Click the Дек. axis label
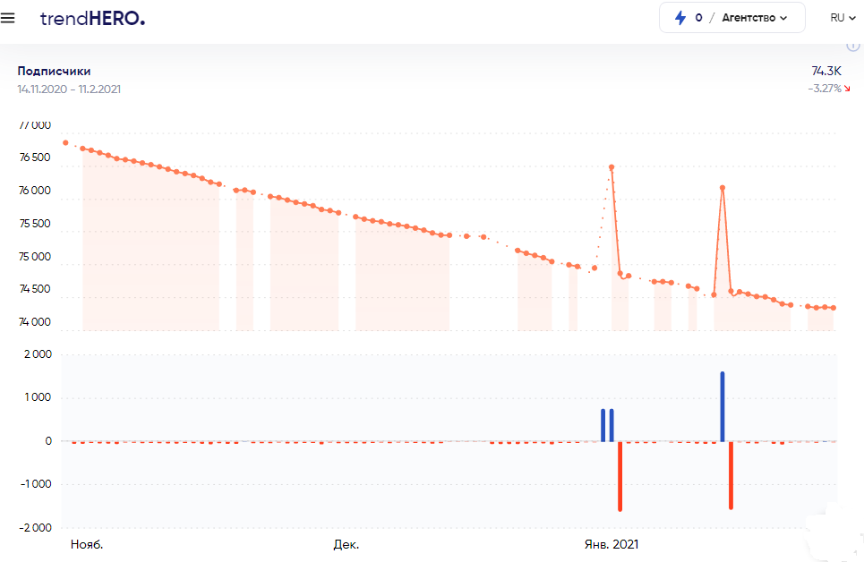The image size is (864, 562). (346, 545)
